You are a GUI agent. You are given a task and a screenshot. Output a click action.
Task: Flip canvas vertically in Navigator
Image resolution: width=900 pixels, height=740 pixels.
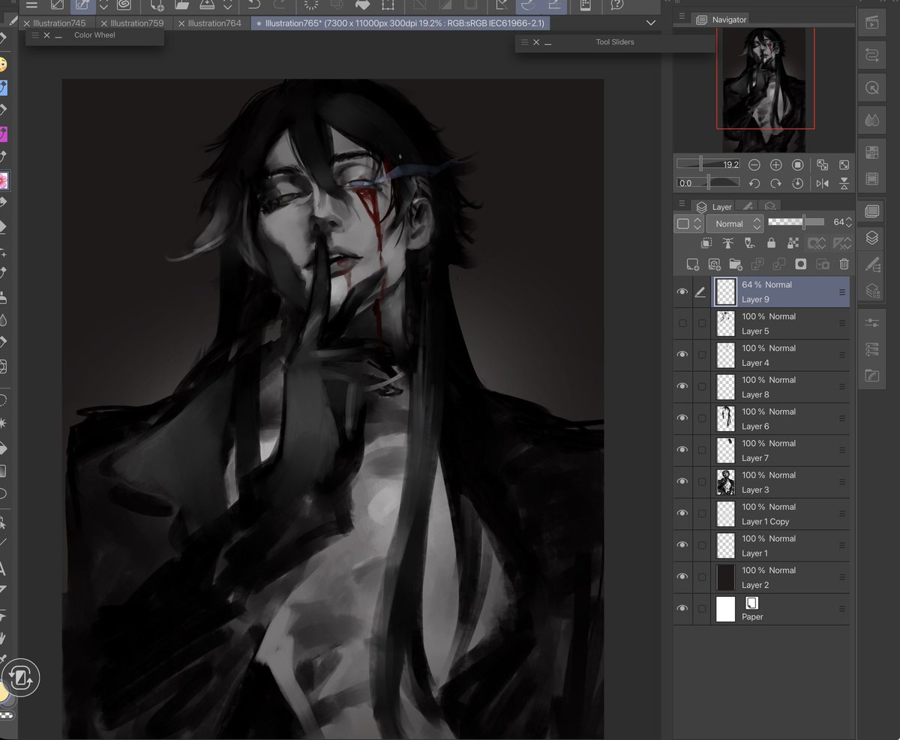coord(844,183)
